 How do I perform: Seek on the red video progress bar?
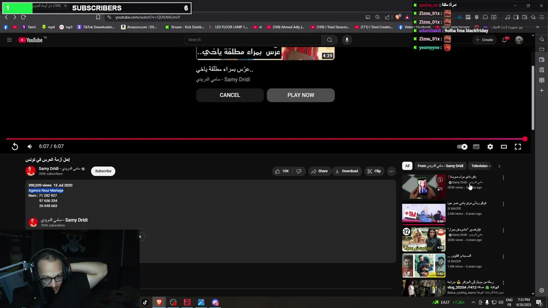265,139
